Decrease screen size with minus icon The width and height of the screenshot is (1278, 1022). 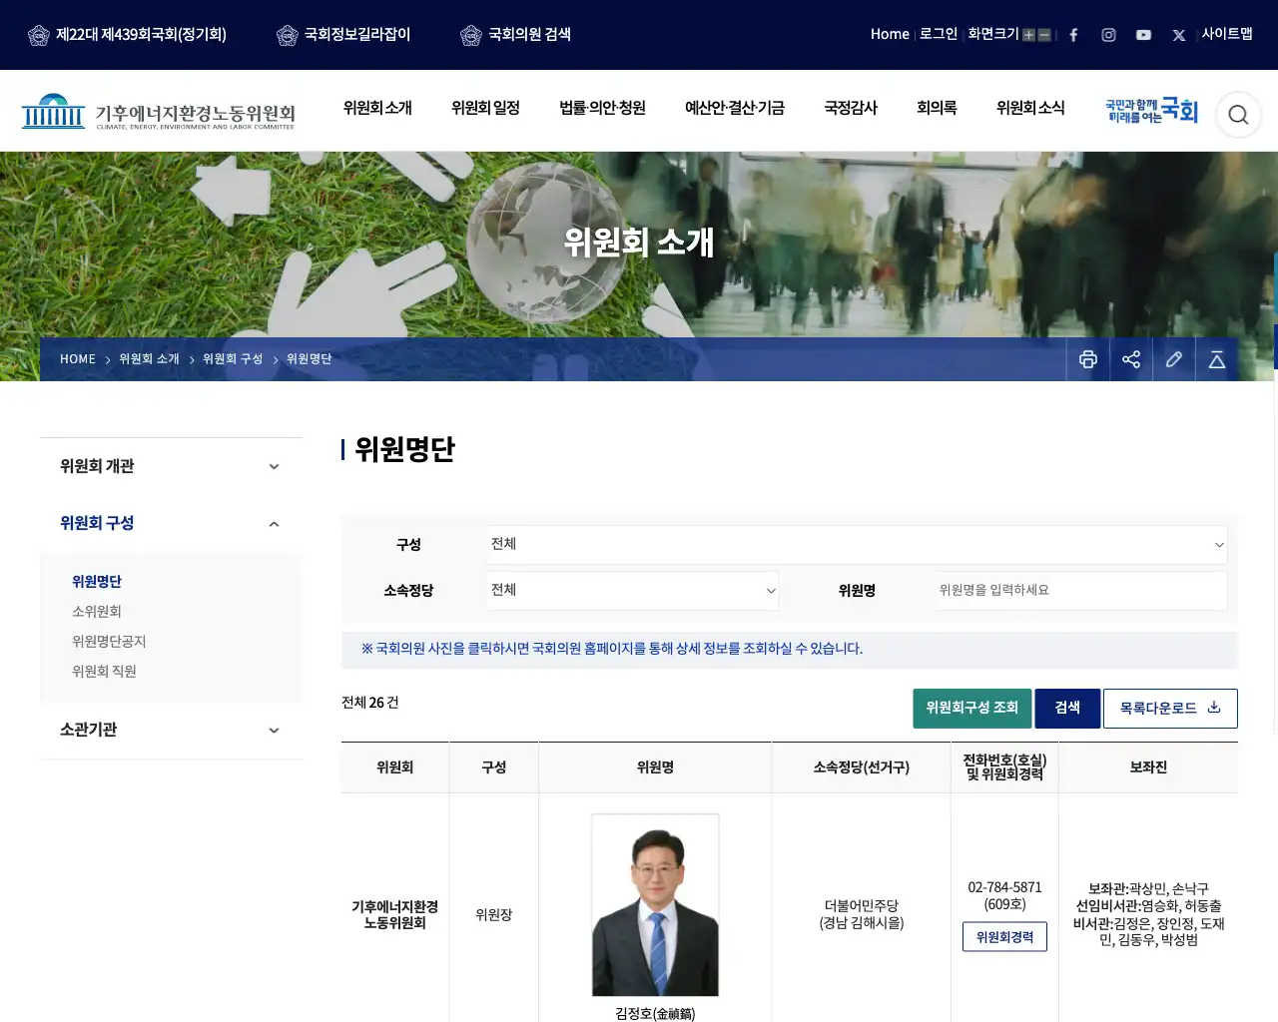[1044, 35]
